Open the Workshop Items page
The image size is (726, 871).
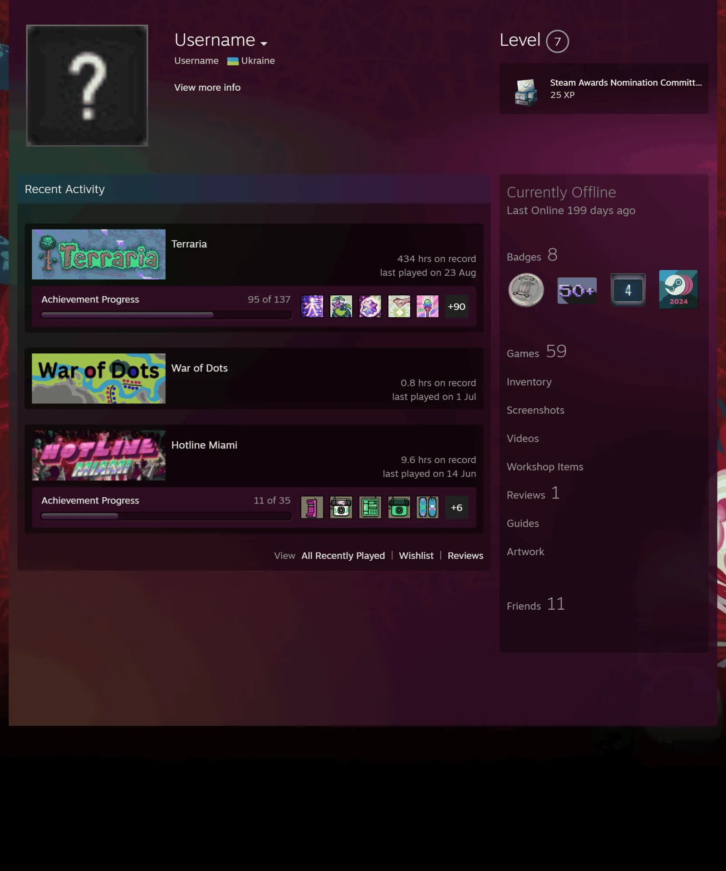coord(545,467)
